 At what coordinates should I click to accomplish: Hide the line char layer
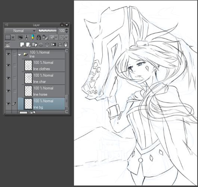[8, 78]
